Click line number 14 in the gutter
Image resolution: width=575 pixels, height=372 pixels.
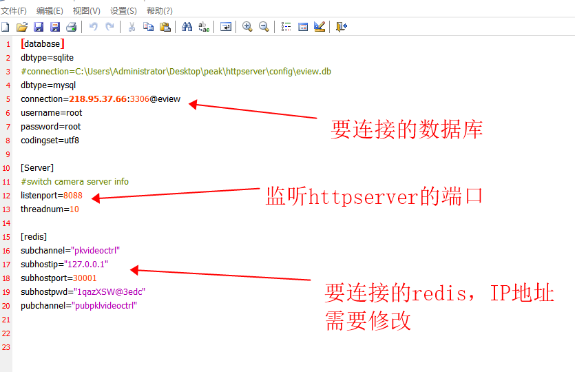point(6,223)
